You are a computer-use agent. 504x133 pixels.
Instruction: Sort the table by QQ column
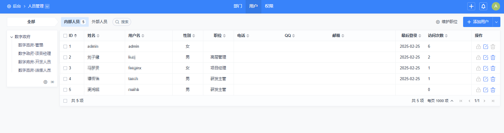(x=290, y=36)
